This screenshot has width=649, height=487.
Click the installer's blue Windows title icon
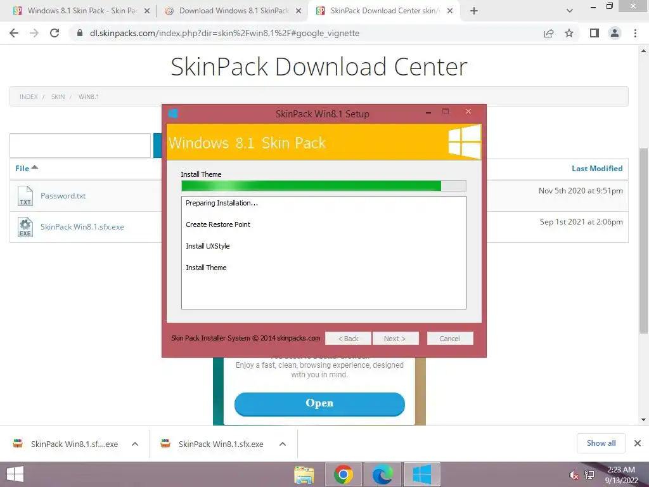173,114
